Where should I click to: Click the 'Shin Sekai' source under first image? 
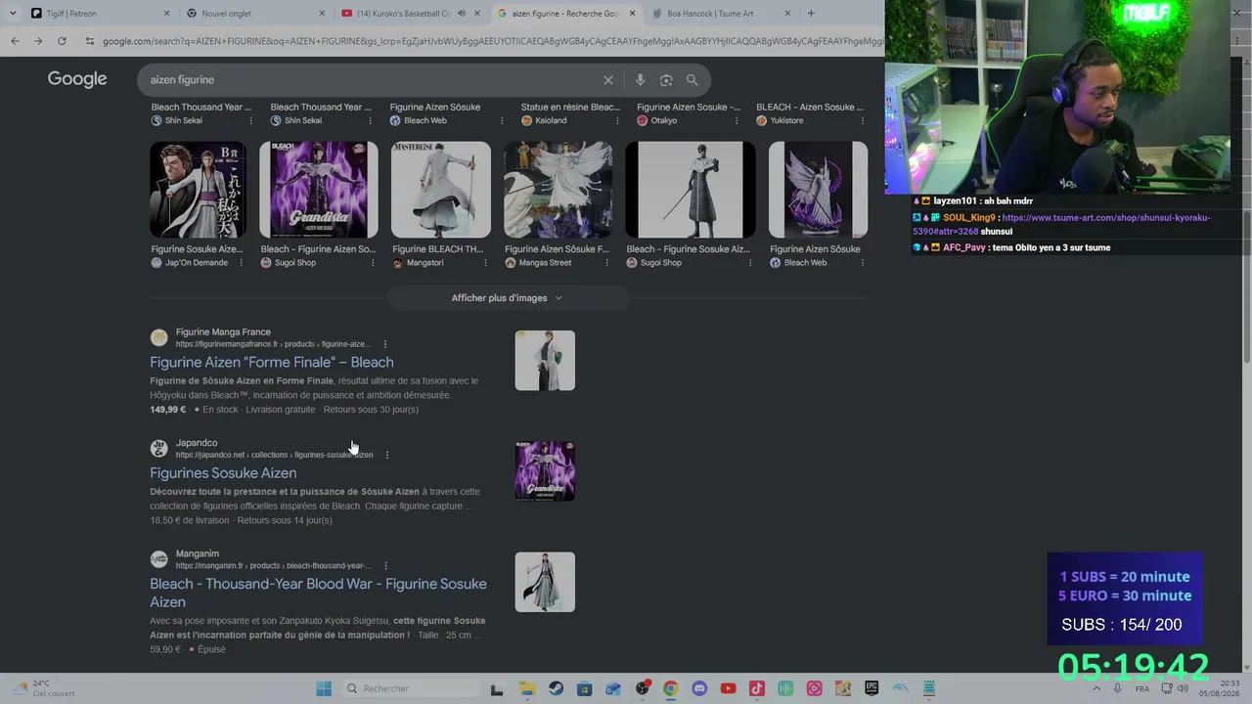[x=184, y=120]
